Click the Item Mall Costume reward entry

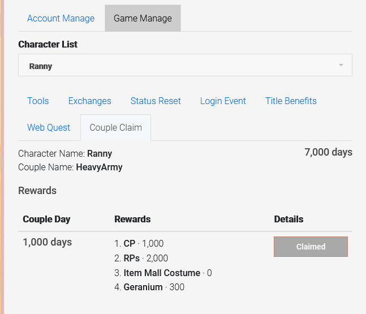point(162,273)
